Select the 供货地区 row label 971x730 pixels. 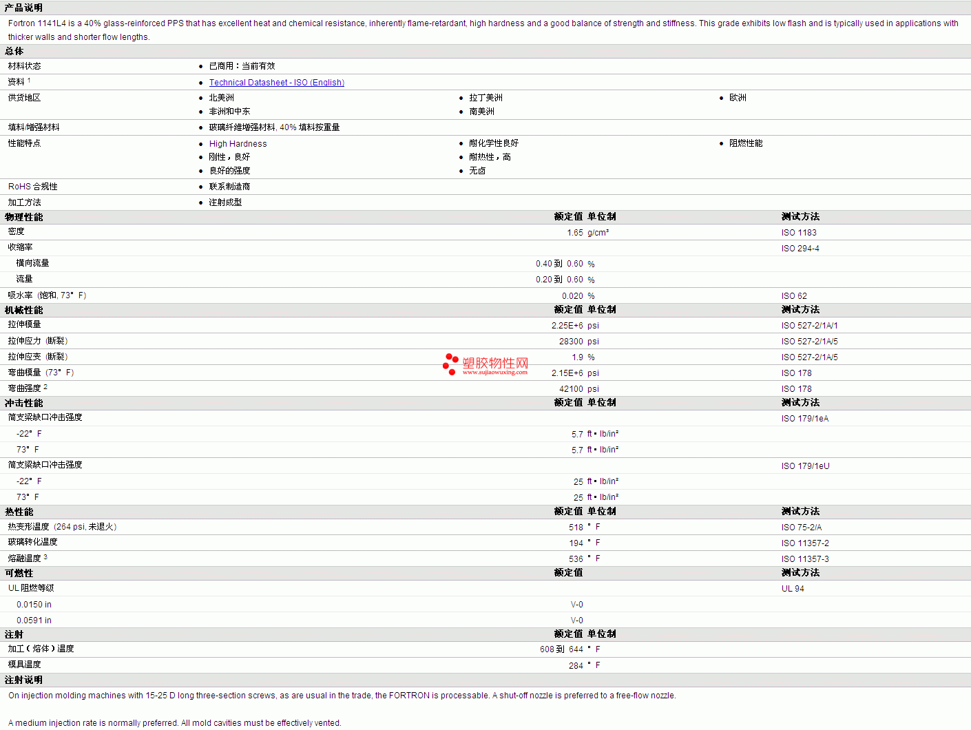coord(24,98)
